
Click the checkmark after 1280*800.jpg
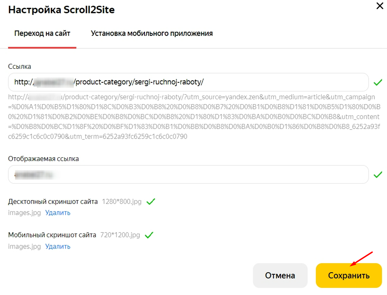151,201
